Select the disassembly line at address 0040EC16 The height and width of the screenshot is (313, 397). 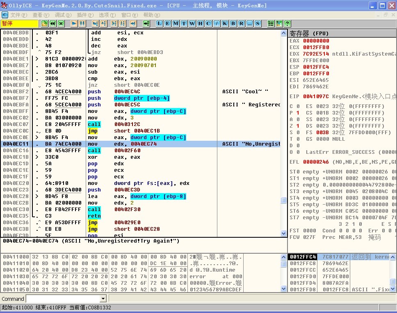tap(123, 151)
